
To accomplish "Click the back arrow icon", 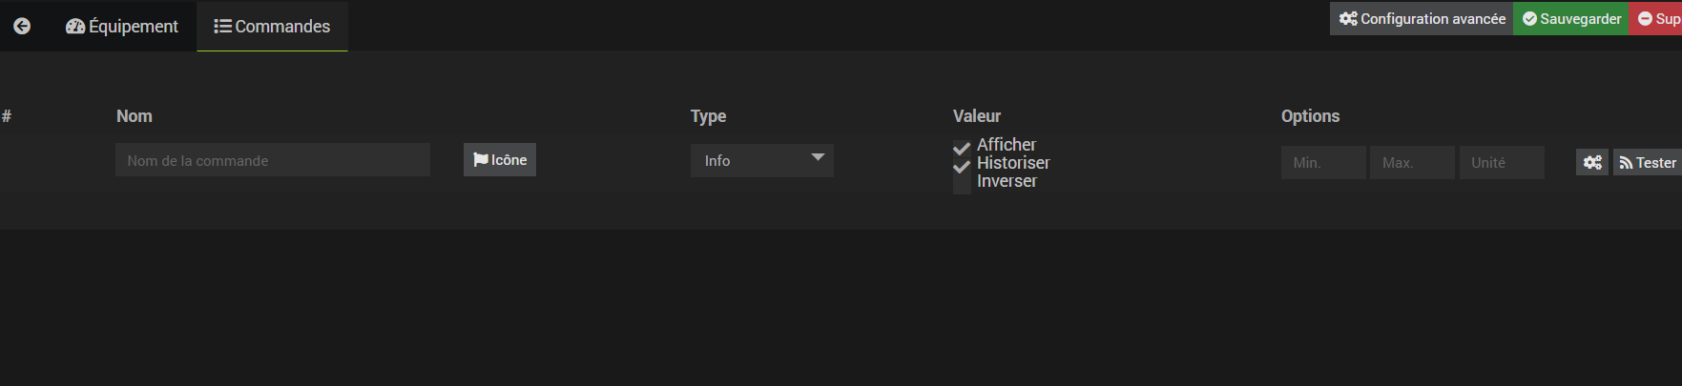I will click(x=22, y=26).
